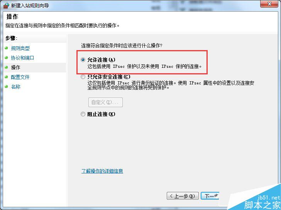Viewport: 281px width, 210px height.
Task: Click the green bullet beside 协议和端口
Action: (7, 57)
